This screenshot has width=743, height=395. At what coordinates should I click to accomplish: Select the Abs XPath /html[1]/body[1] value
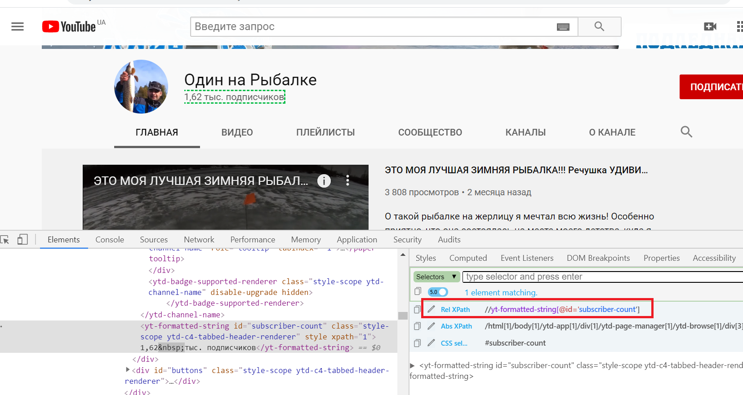click(x=614, y=326)
